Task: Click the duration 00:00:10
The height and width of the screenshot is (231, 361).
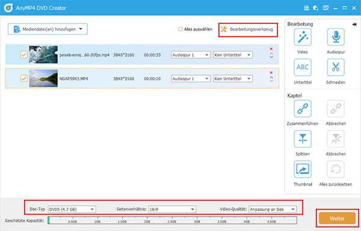Action: (x=152, y=79)
